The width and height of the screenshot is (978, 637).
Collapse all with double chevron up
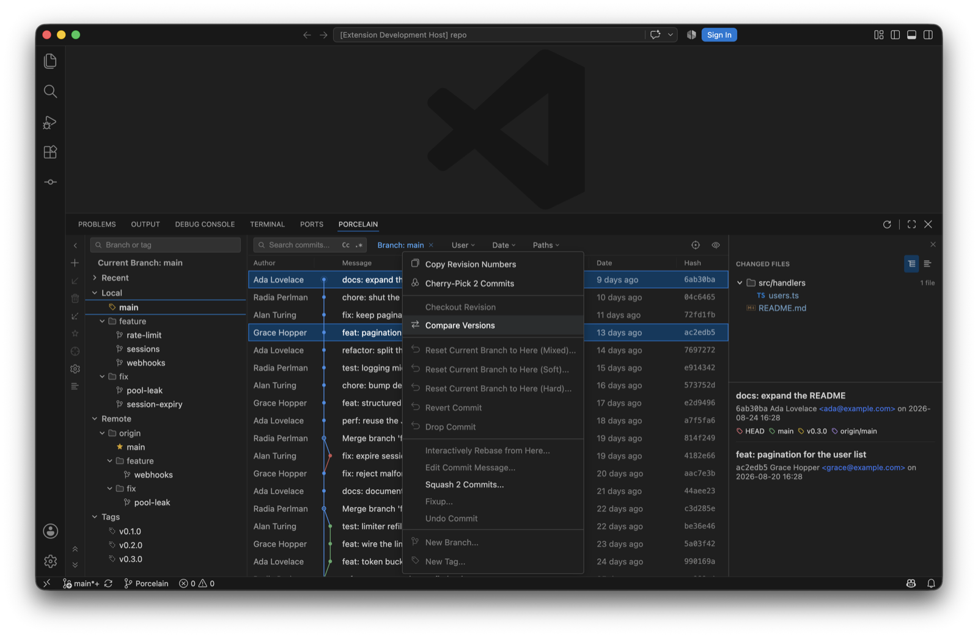click(x=75, y=549)
